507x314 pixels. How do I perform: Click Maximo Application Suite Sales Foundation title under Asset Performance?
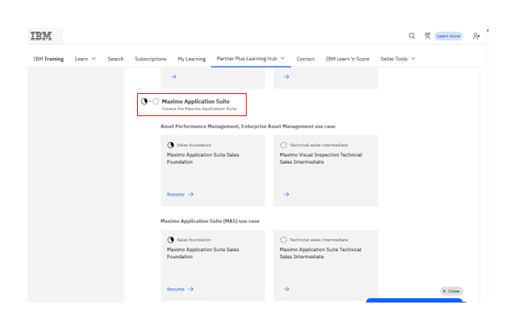[x=203, y=158]
